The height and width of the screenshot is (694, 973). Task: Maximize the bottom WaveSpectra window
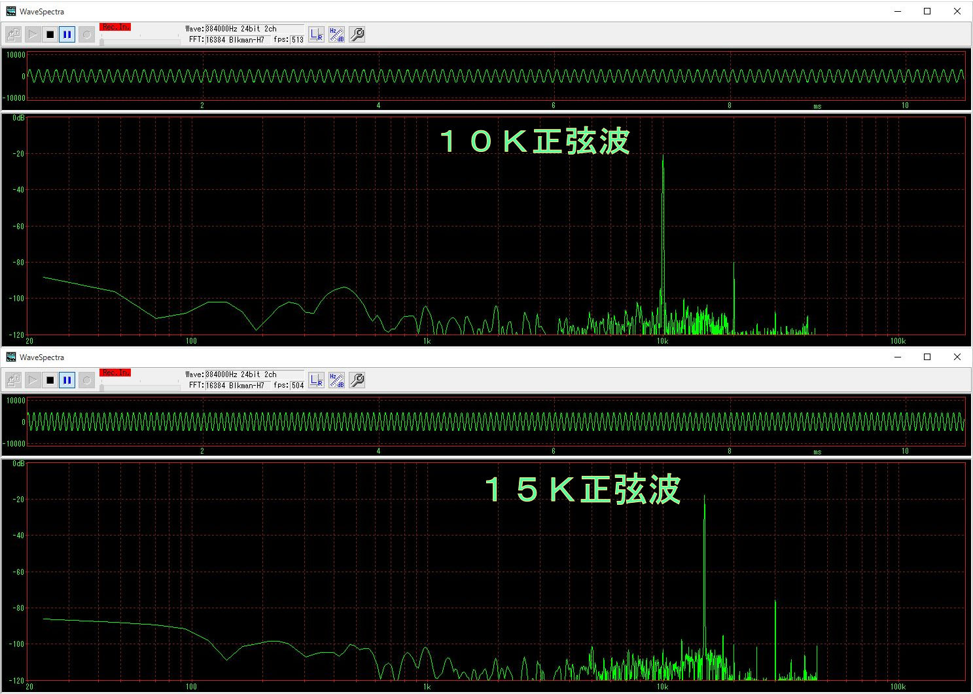927,357
